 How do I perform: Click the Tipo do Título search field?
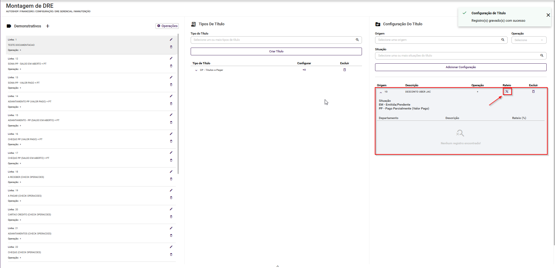pos(276,40)
